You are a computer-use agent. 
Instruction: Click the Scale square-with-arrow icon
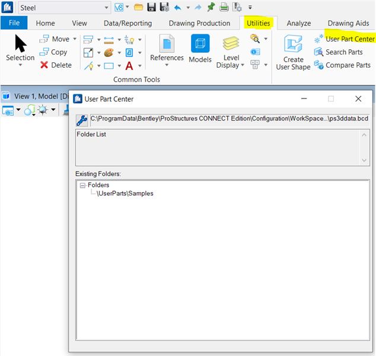[88, 53]
